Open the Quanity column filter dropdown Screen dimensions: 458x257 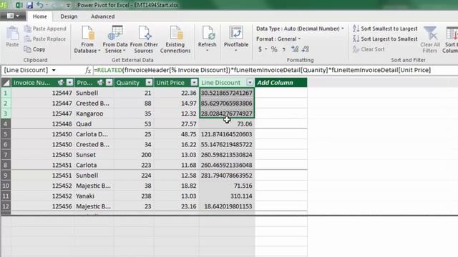149,83
